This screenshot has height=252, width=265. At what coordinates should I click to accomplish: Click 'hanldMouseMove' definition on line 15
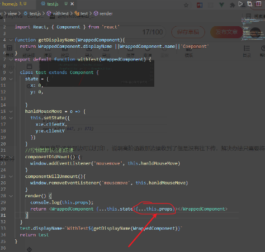coord(43,112)
